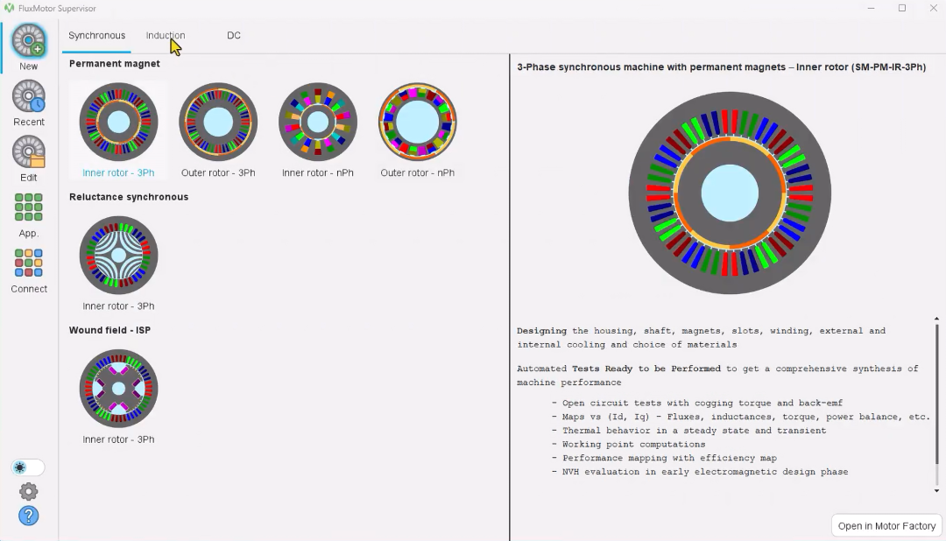Minimize the FluxMotor Supervisor window
Image resolution: width=946 pixels, height=541 pixels.
click(x=872, y=9)
